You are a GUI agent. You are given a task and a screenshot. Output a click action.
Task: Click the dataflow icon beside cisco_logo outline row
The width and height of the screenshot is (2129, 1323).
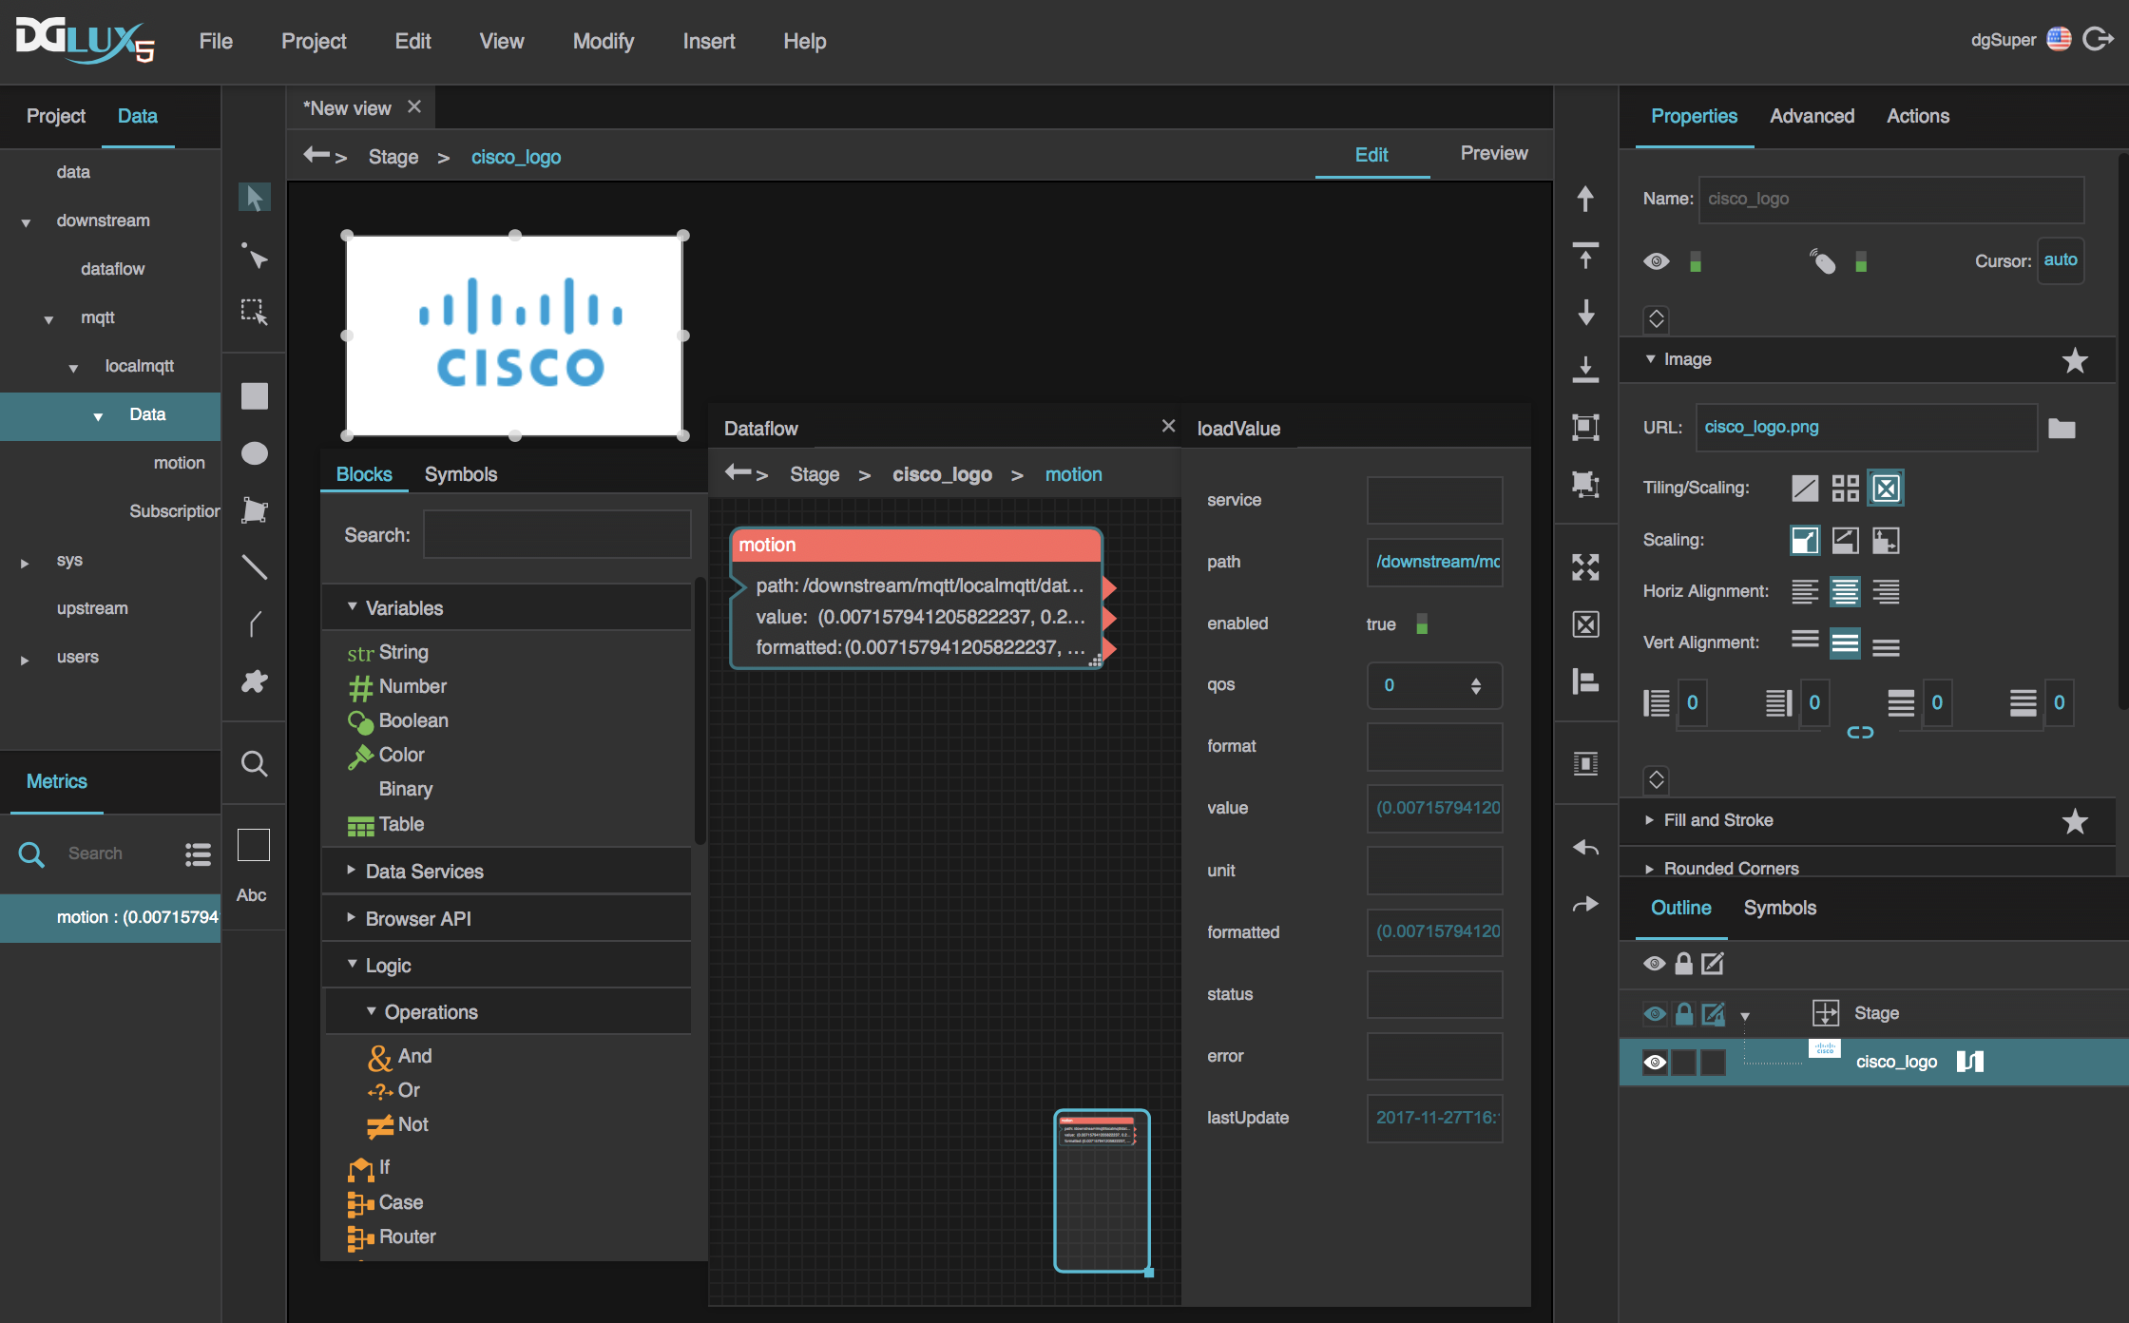tap(1970, 1062)
